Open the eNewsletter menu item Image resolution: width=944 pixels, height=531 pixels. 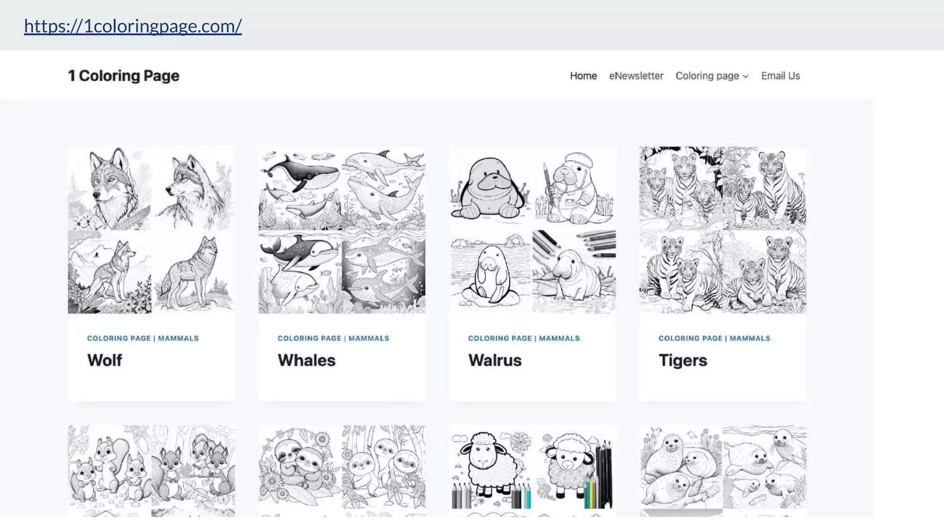[x=636, y=76]
